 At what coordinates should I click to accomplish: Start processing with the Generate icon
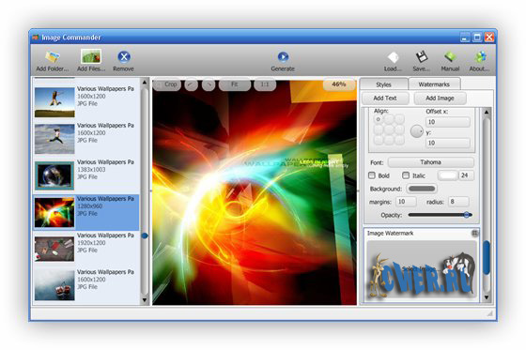tap(283, 56)
